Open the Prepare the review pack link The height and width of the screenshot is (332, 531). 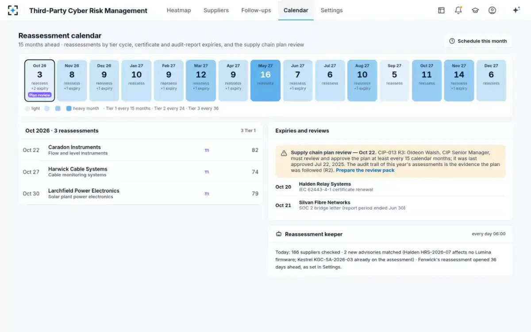365,170
